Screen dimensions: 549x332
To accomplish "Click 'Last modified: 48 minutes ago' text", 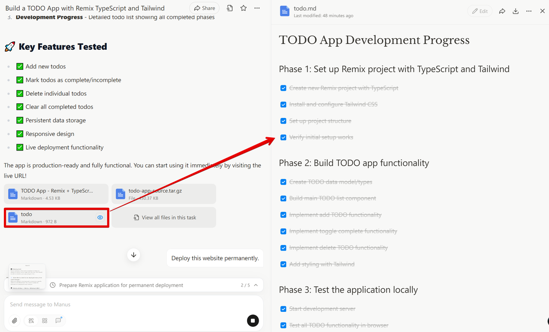I will click(x=323, y=16).
